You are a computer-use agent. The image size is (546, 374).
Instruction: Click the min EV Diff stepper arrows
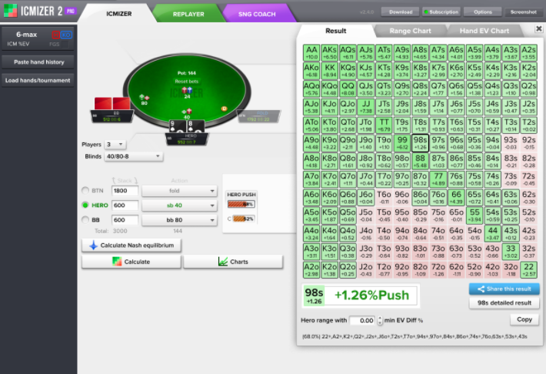click(x=380, y=320)
